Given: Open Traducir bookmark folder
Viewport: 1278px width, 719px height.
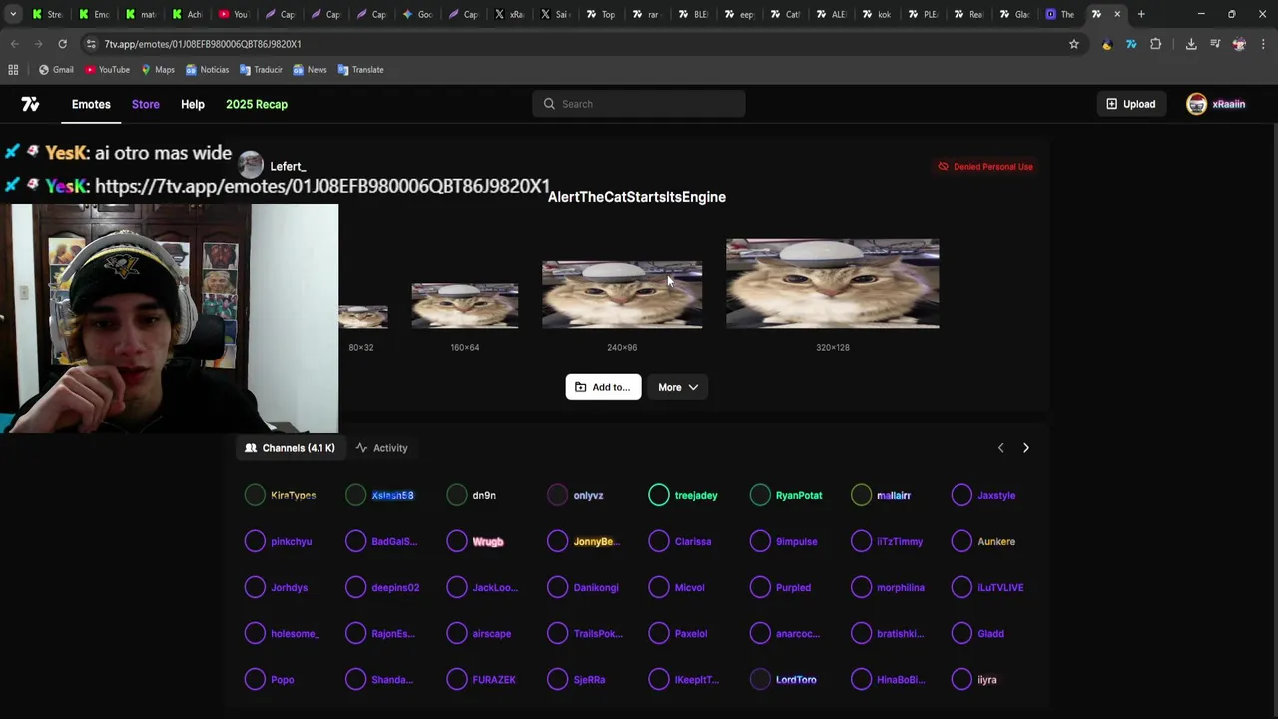Looking at the screenshot, I should click(261, 70).
